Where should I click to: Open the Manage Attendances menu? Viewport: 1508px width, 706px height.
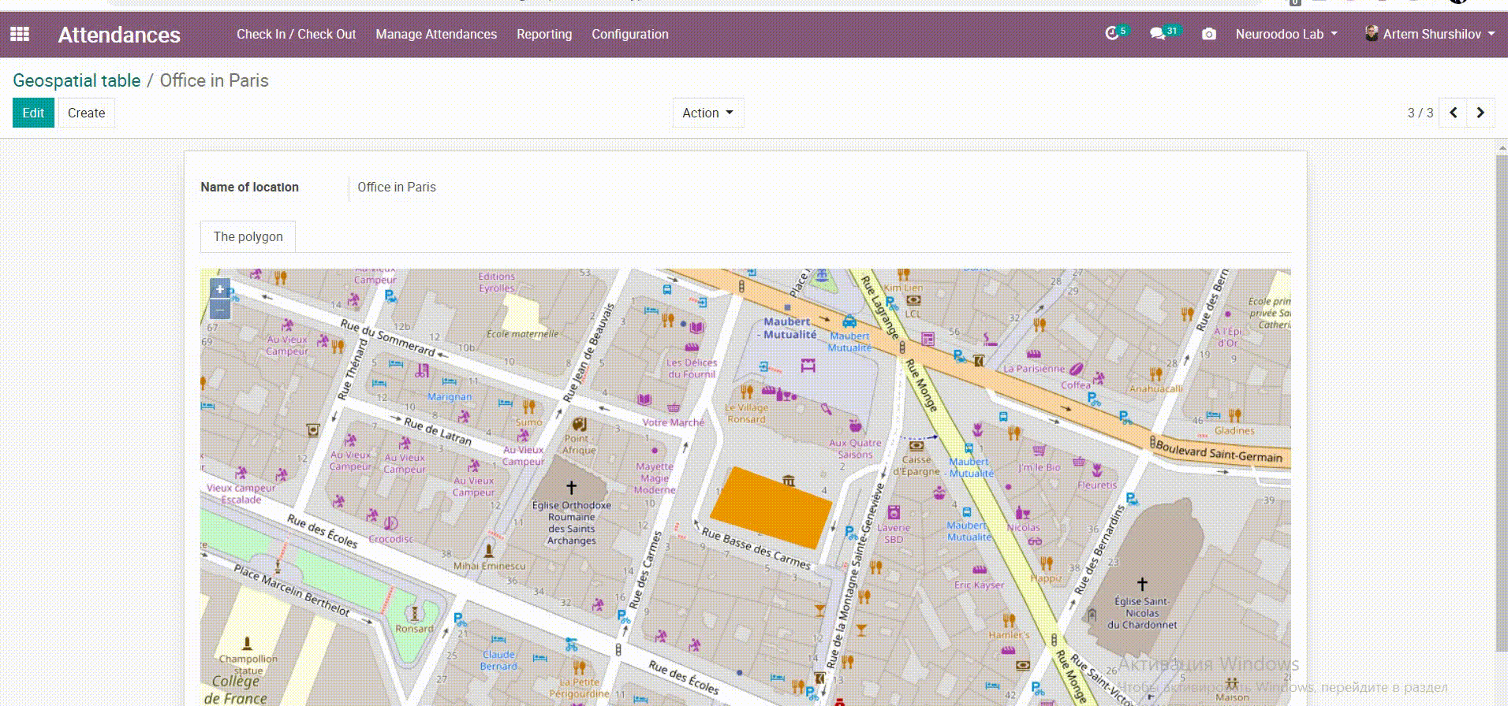point(436,34)
